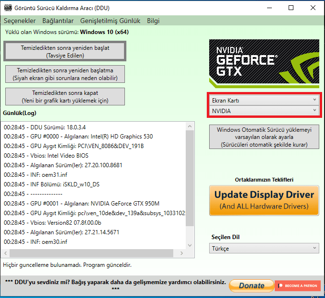Viewport: 325px width, 298px height.
Task: Click the vertical scrollbar thumb in log
Action: pos(190,178)
